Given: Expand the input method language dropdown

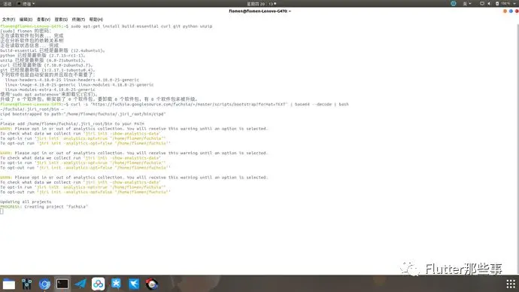Looking at the screenshot, I should 466,4.
